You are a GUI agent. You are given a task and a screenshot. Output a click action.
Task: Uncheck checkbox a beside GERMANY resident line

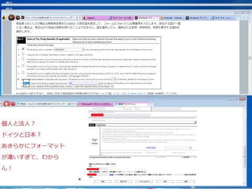(x=23, y=49)
